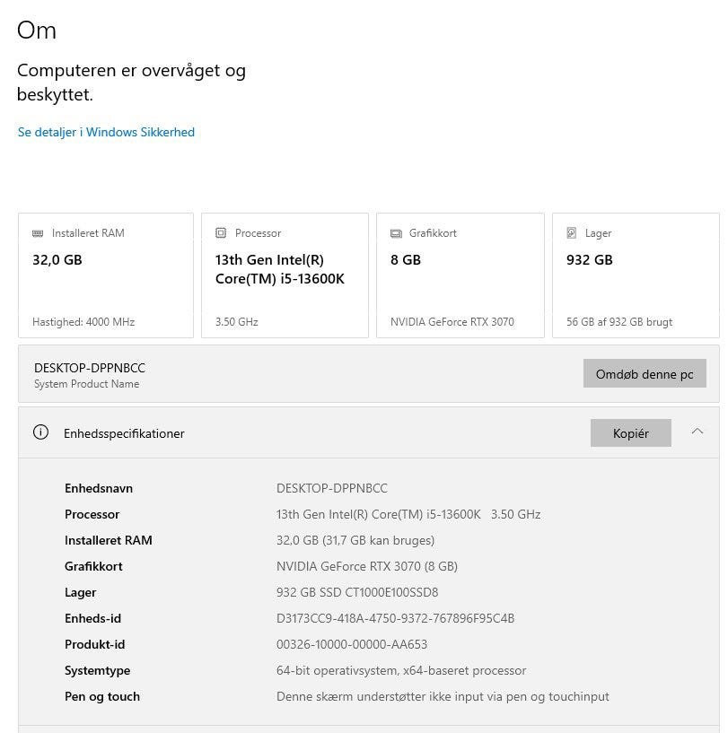Collapse the Enhedsspecifikationer section chevron
This screenshot has width=728, height=733.
coord(697,432)
